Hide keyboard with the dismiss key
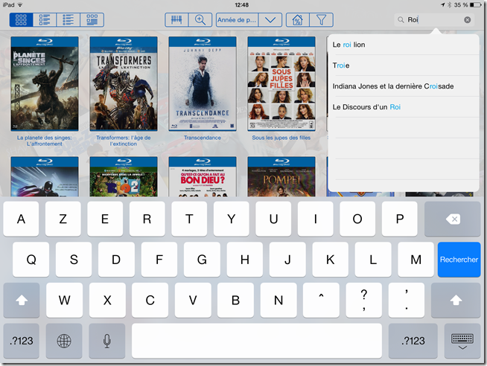Image resolution: width=487 pixels, height=366 pixels. point(462,341)
